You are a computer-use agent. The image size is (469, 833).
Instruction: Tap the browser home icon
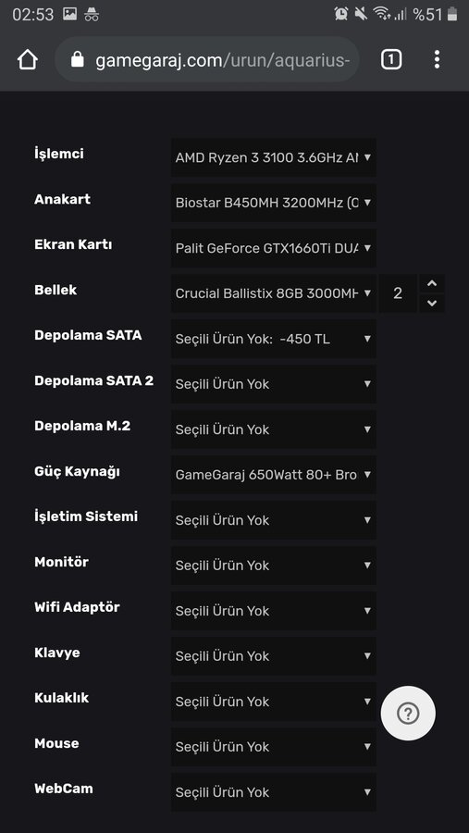[28, 59]
